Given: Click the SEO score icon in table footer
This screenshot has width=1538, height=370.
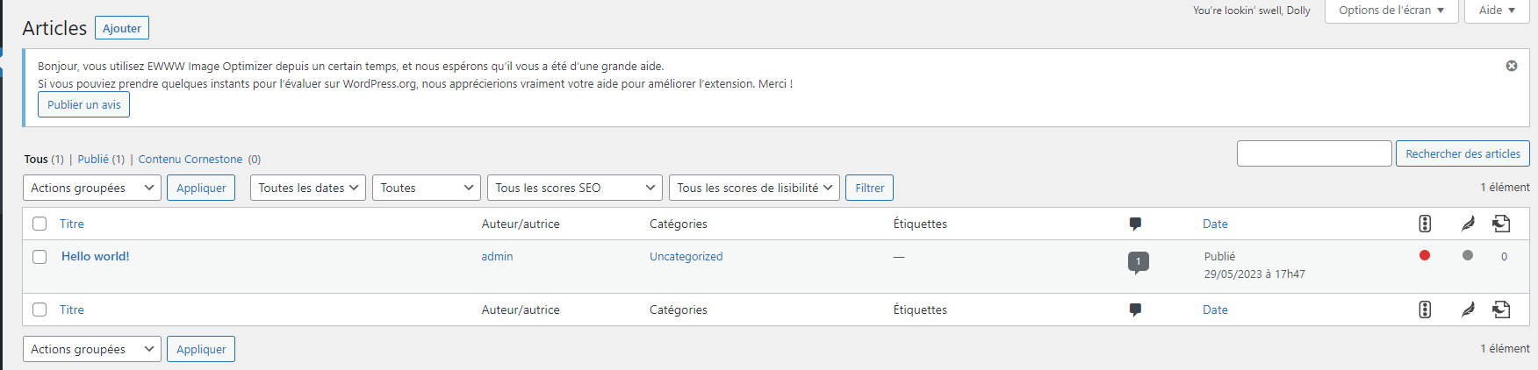Looking at the screenshot, I should click(x=1425, y=310).
